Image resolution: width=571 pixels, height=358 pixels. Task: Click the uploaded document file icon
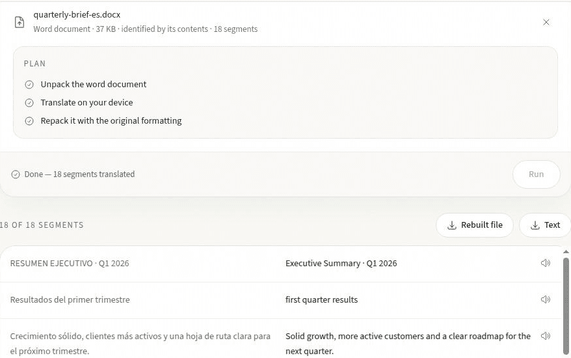coord(20,22)
